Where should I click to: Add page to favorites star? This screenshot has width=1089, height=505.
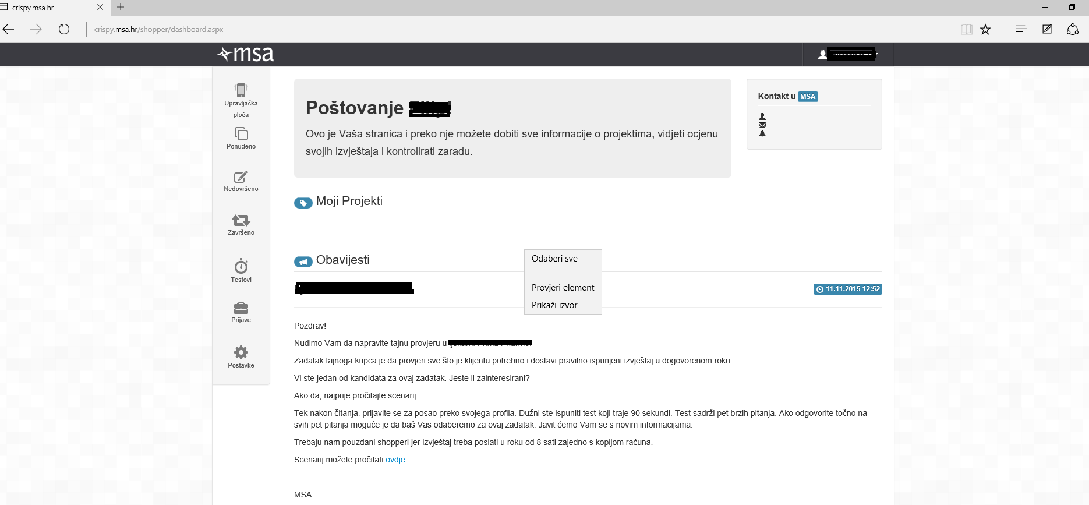pos(985,29)
